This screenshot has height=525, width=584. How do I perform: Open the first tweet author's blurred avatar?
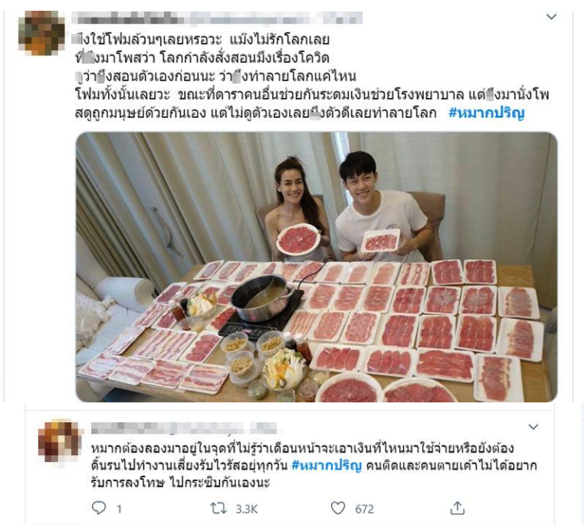[x=41, y=33]
